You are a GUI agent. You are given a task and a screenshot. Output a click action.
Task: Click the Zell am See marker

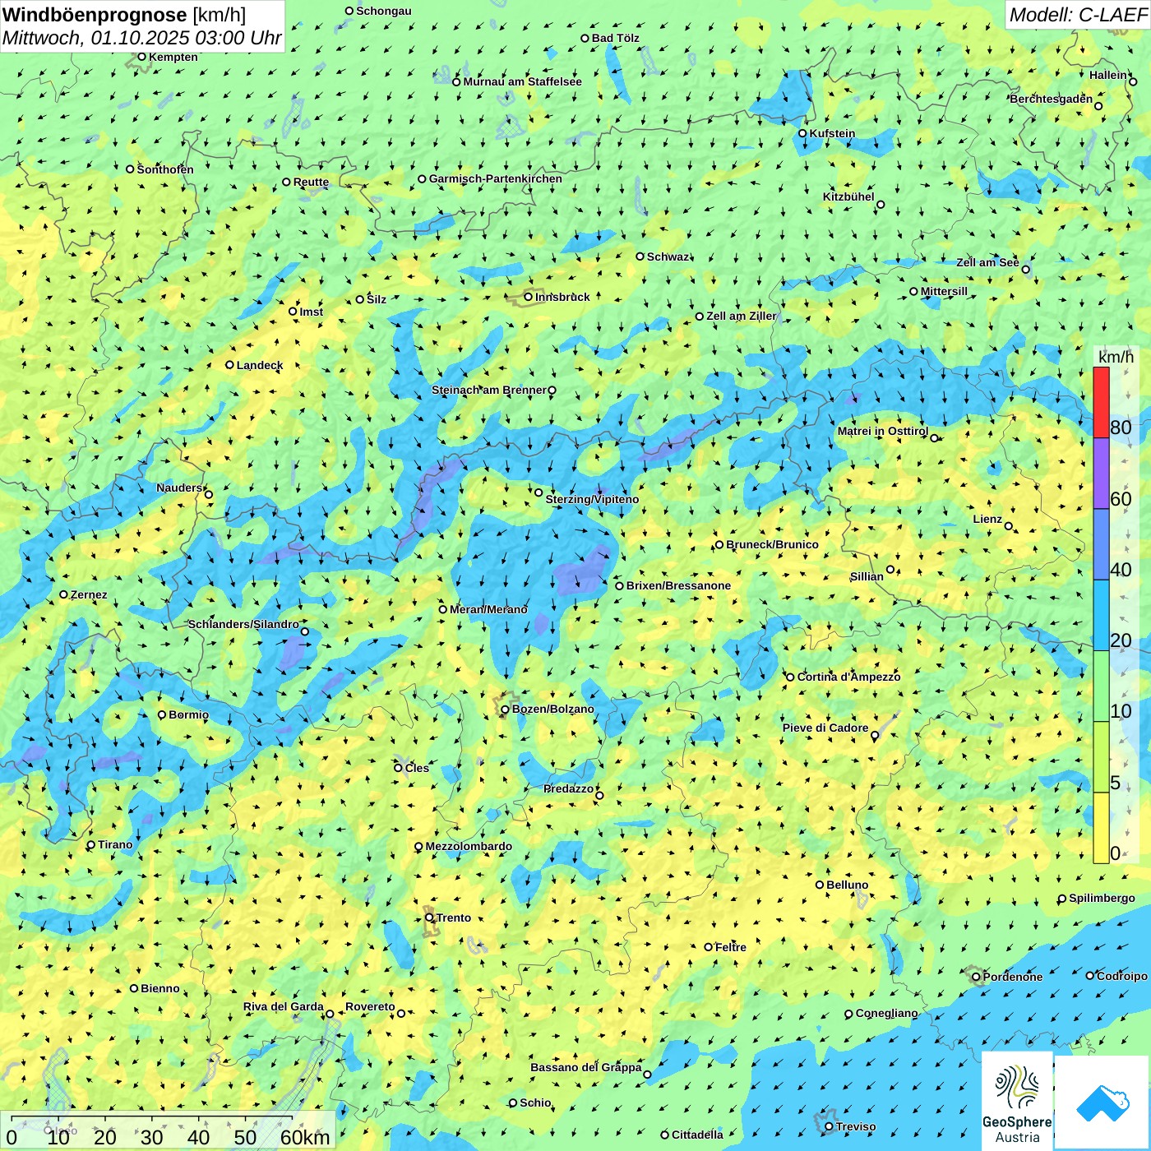(x=1025, y=270)
